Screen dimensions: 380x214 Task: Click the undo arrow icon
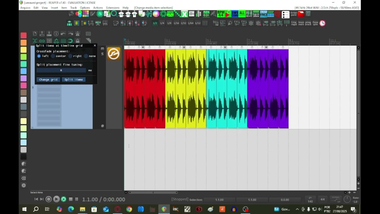click(x=63, y=34)
